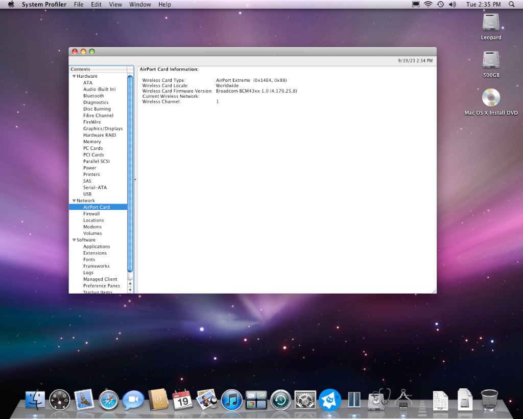Open Safari from the Dock
The height and width of the screenshot is (419, 523).
(109, 400)
